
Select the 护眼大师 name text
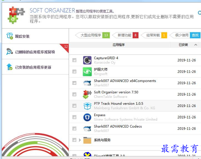click(x=100, y=69)
